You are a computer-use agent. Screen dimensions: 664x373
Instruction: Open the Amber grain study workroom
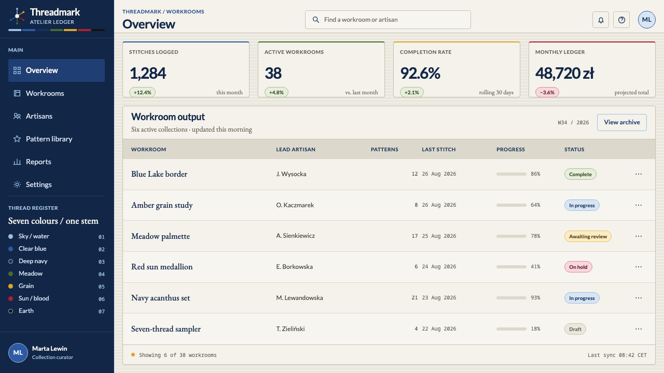162,205
